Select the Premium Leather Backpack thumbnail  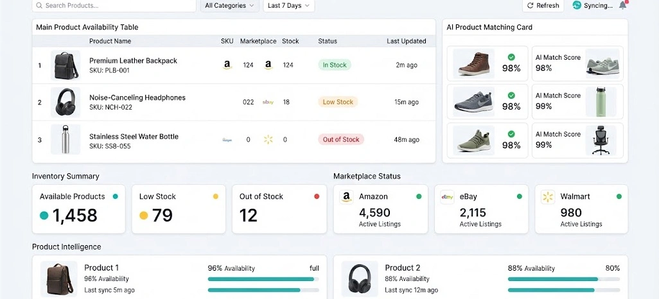(66, 65)
